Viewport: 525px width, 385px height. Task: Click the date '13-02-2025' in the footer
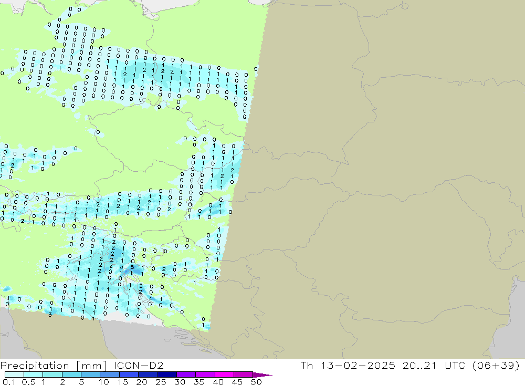[x=358, y=365]
